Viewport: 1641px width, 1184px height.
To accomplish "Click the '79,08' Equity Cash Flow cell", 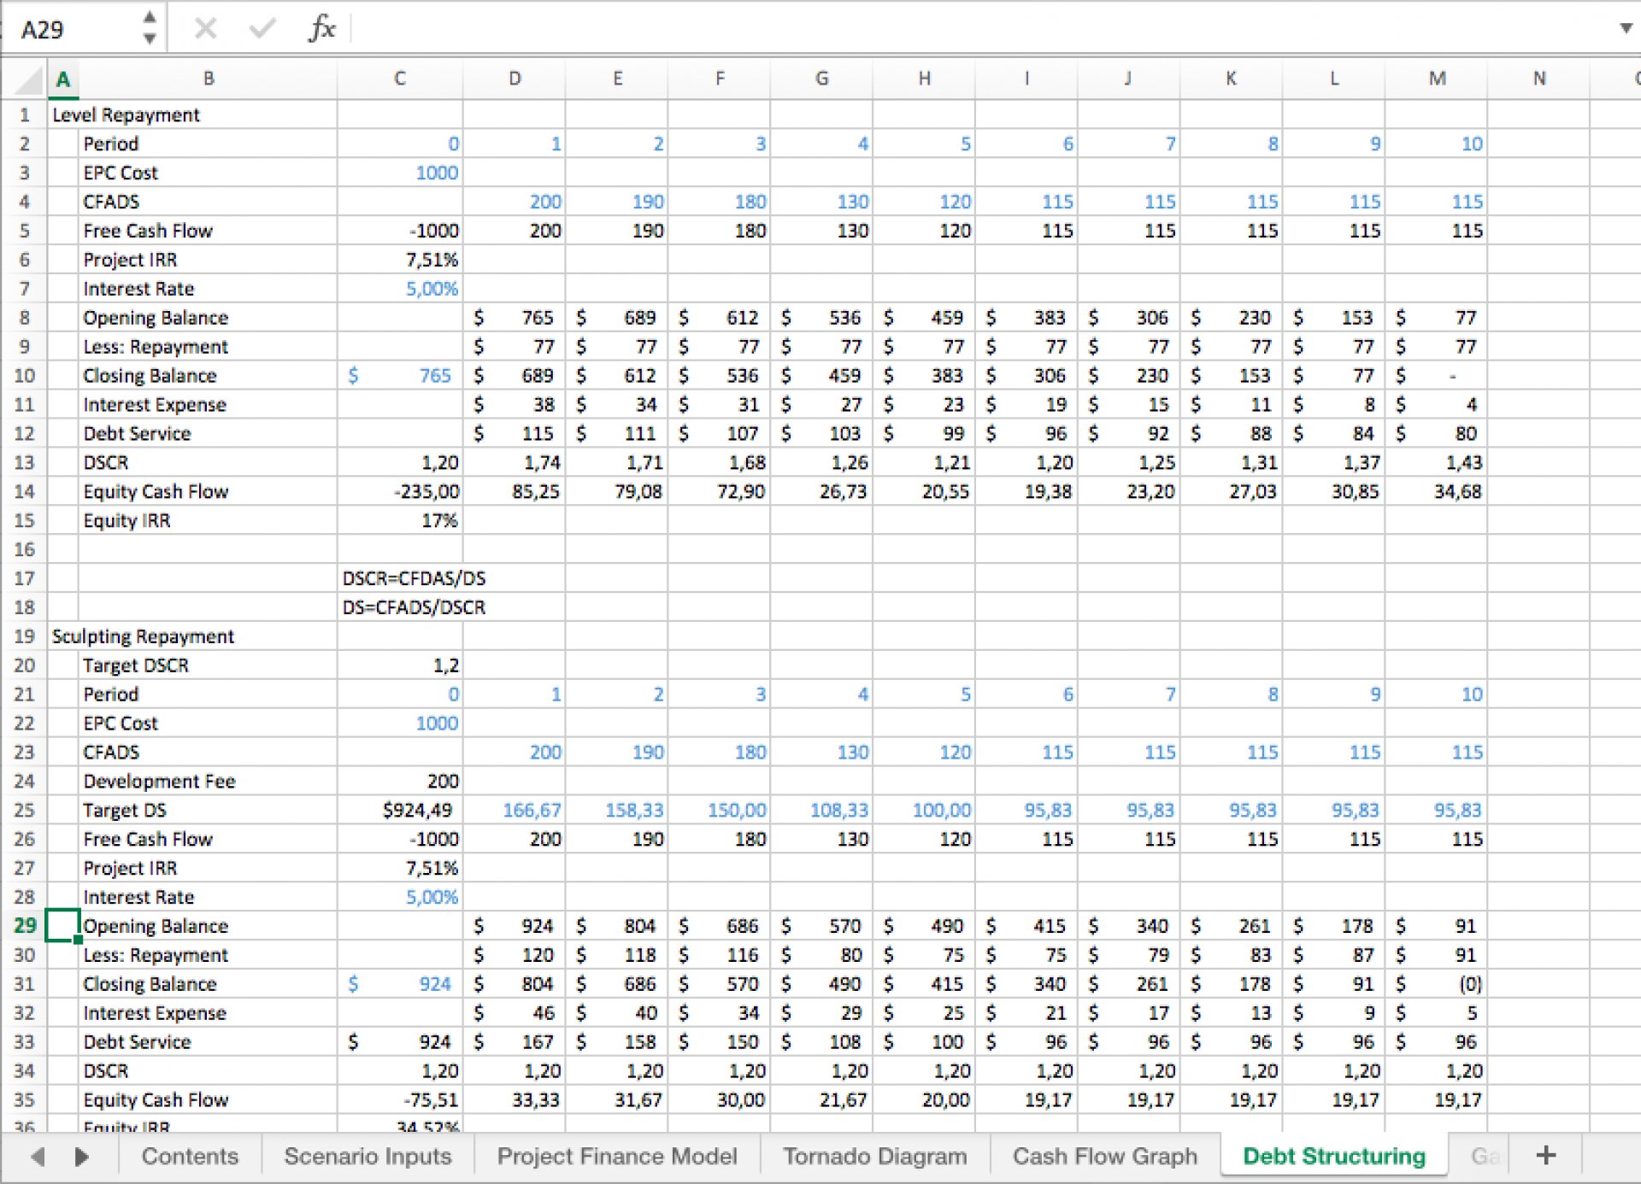I will 616,491.
